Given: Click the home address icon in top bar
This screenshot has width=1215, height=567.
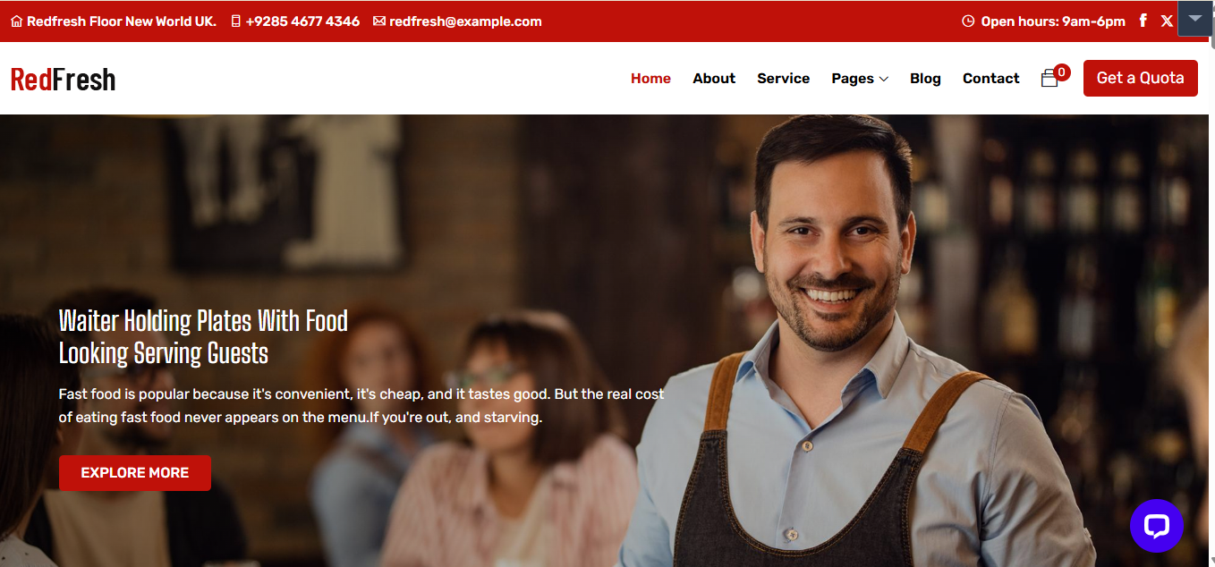Looking at the screenshot, I should (16, 21).
